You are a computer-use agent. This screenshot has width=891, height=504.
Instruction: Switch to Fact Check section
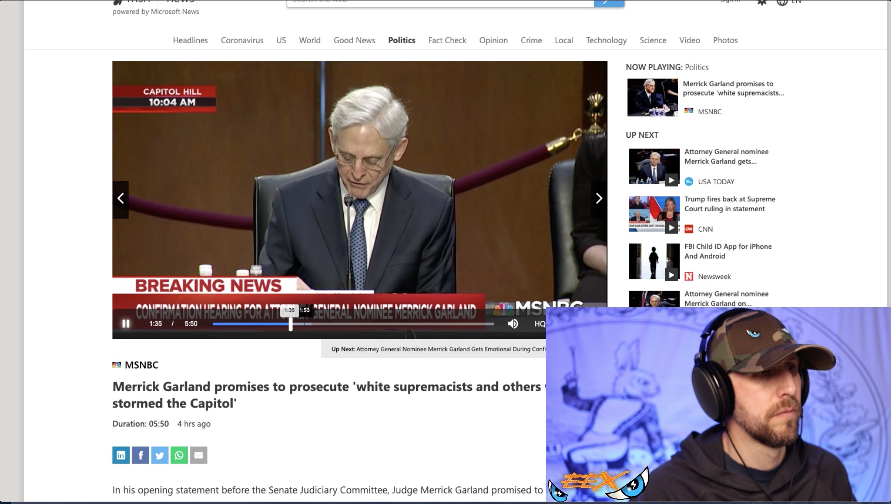coord(447,40)
